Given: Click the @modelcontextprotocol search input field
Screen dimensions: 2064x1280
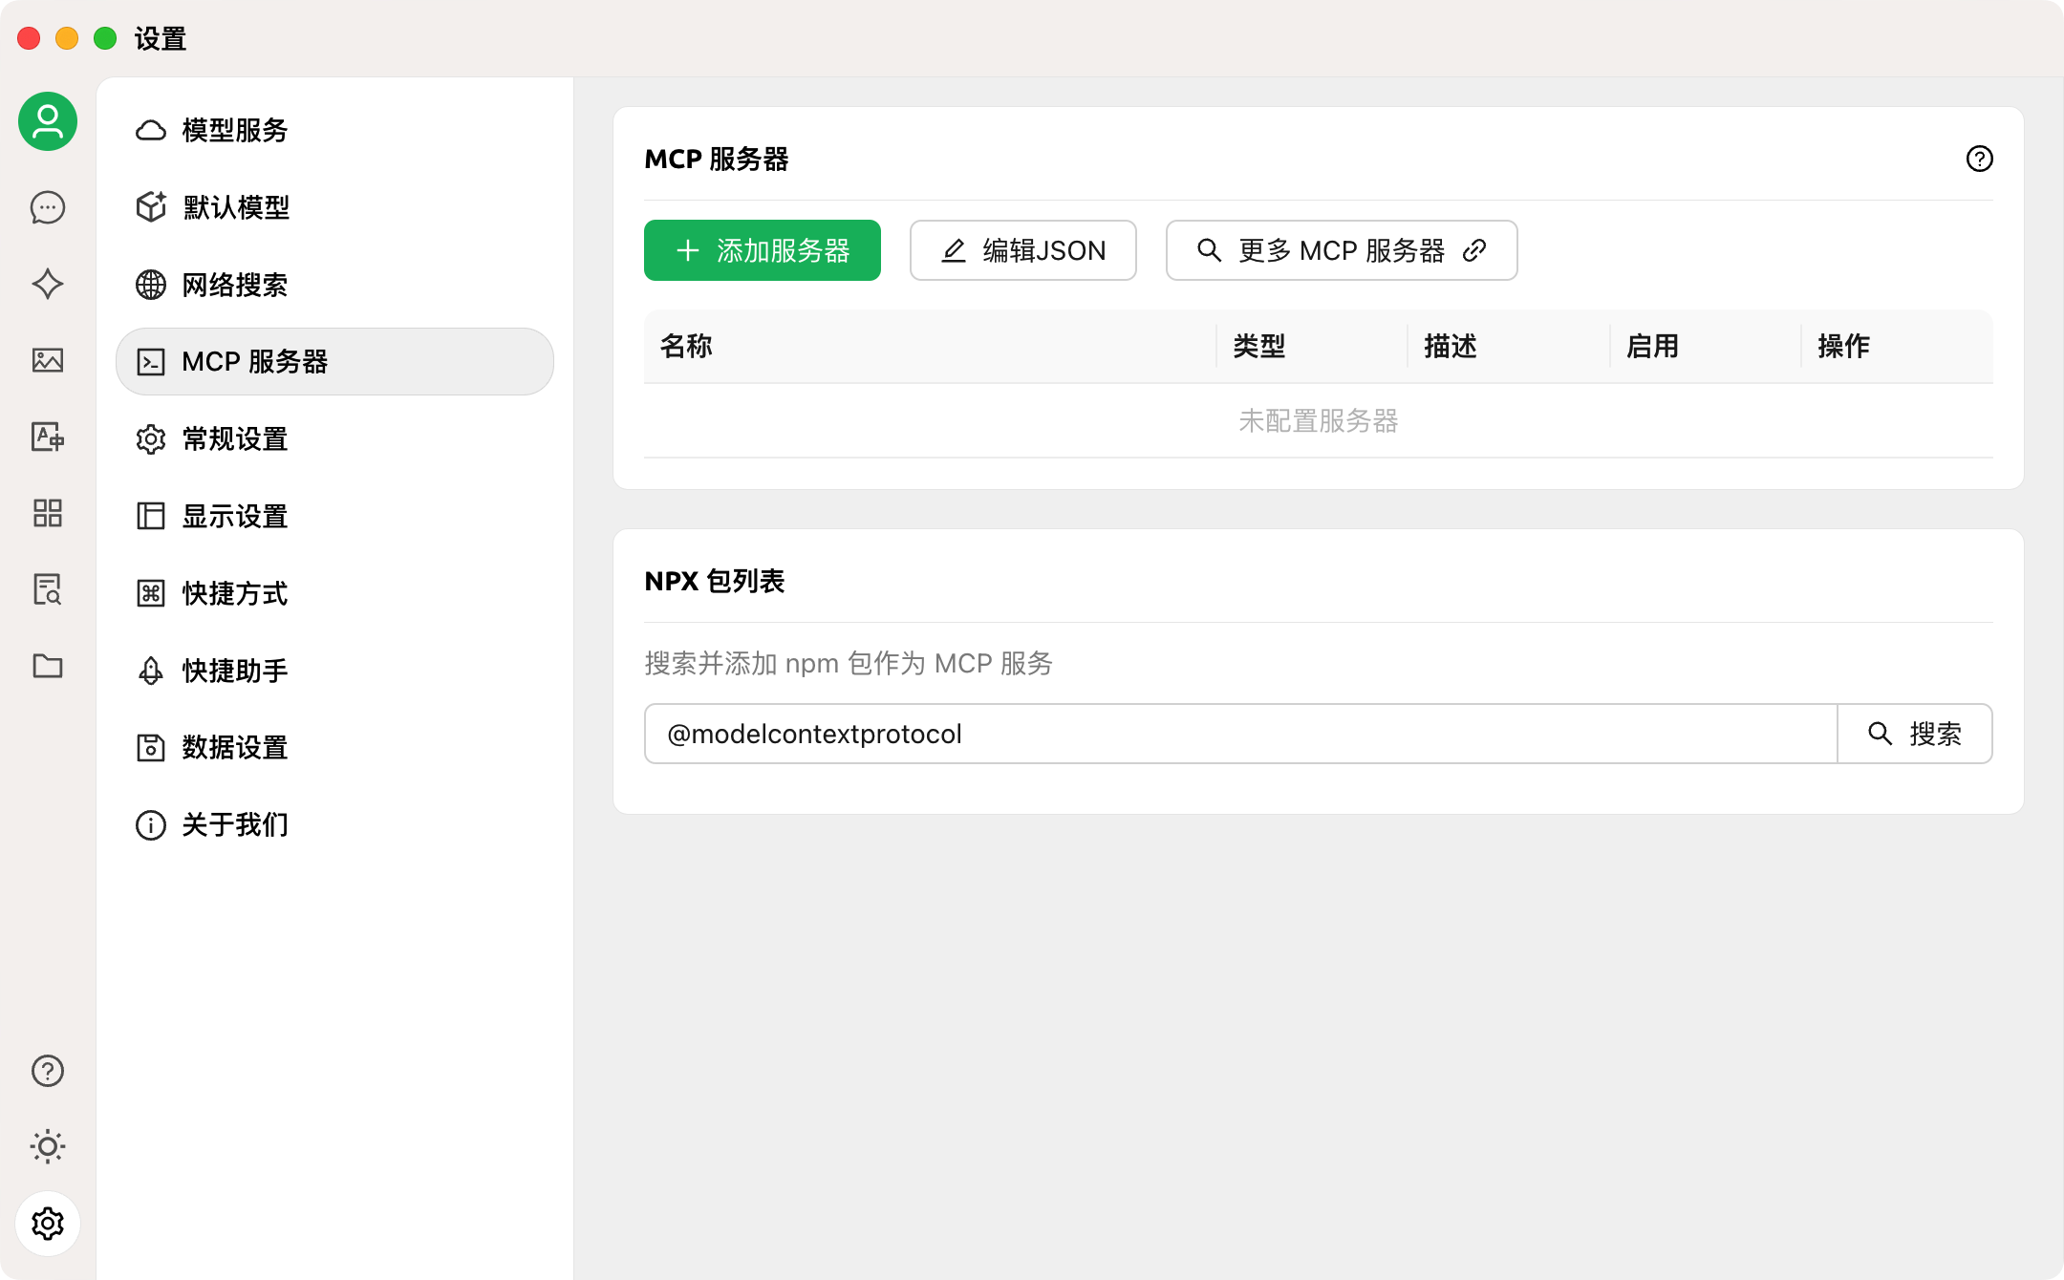Looking at the screenshot, I should [1240, 734].
